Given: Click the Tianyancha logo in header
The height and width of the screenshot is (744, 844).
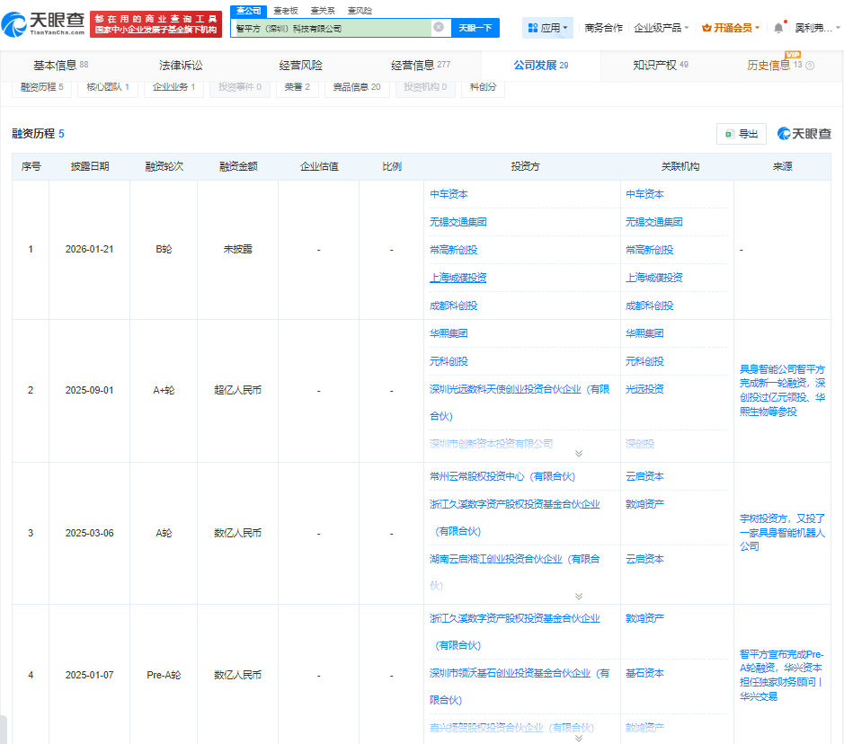Looking at the screenshot, I should 45,22.
